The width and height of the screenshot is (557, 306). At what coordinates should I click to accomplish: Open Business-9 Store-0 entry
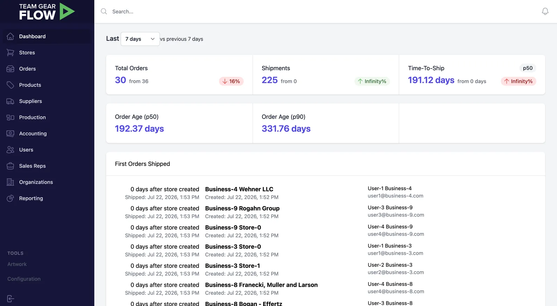(x=233, y=227)
